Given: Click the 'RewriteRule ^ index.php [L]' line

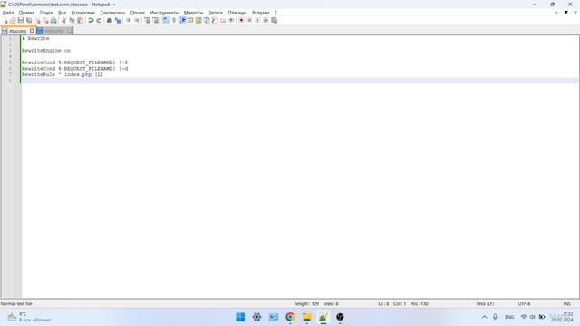Looking at the screenshot, I should coord(63,74).
